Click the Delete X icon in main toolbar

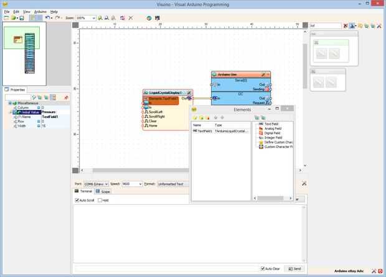coord(131,18)
